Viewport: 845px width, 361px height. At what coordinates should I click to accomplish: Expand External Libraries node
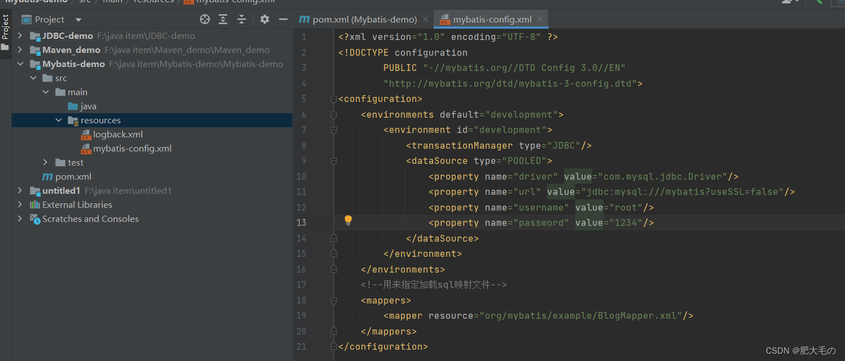point(20,204)
